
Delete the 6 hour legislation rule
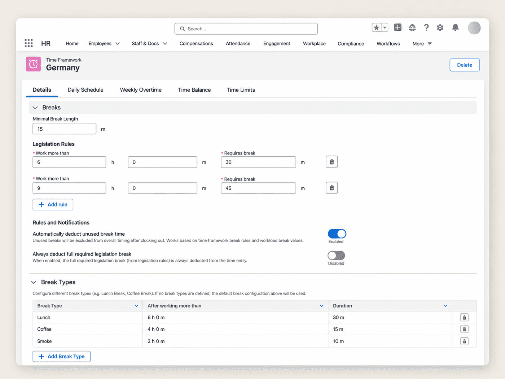tap(331, 162)
